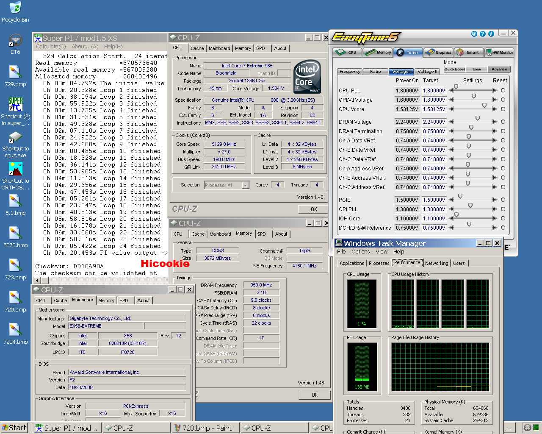Switch to Processes tab in Task Manager

379,263
